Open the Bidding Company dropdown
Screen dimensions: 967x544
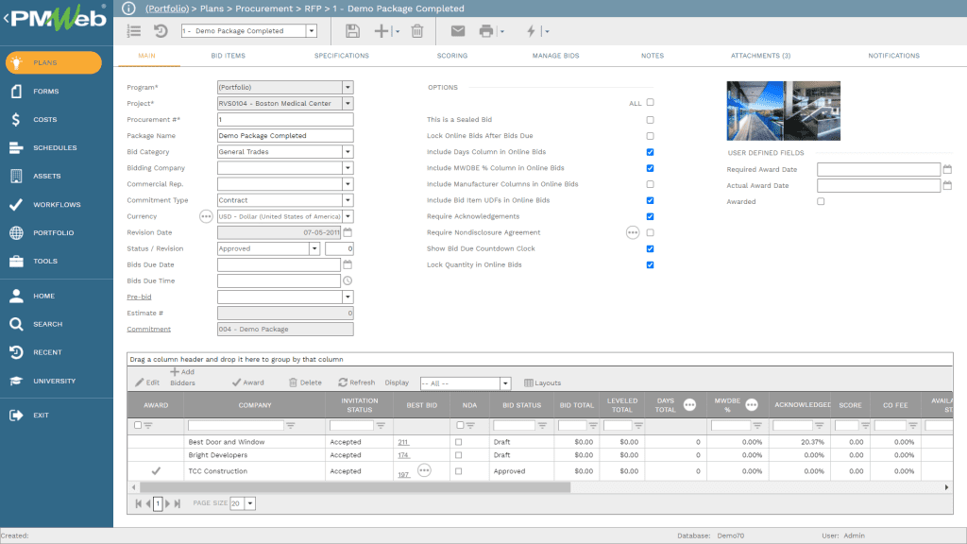tap(348, 168)
